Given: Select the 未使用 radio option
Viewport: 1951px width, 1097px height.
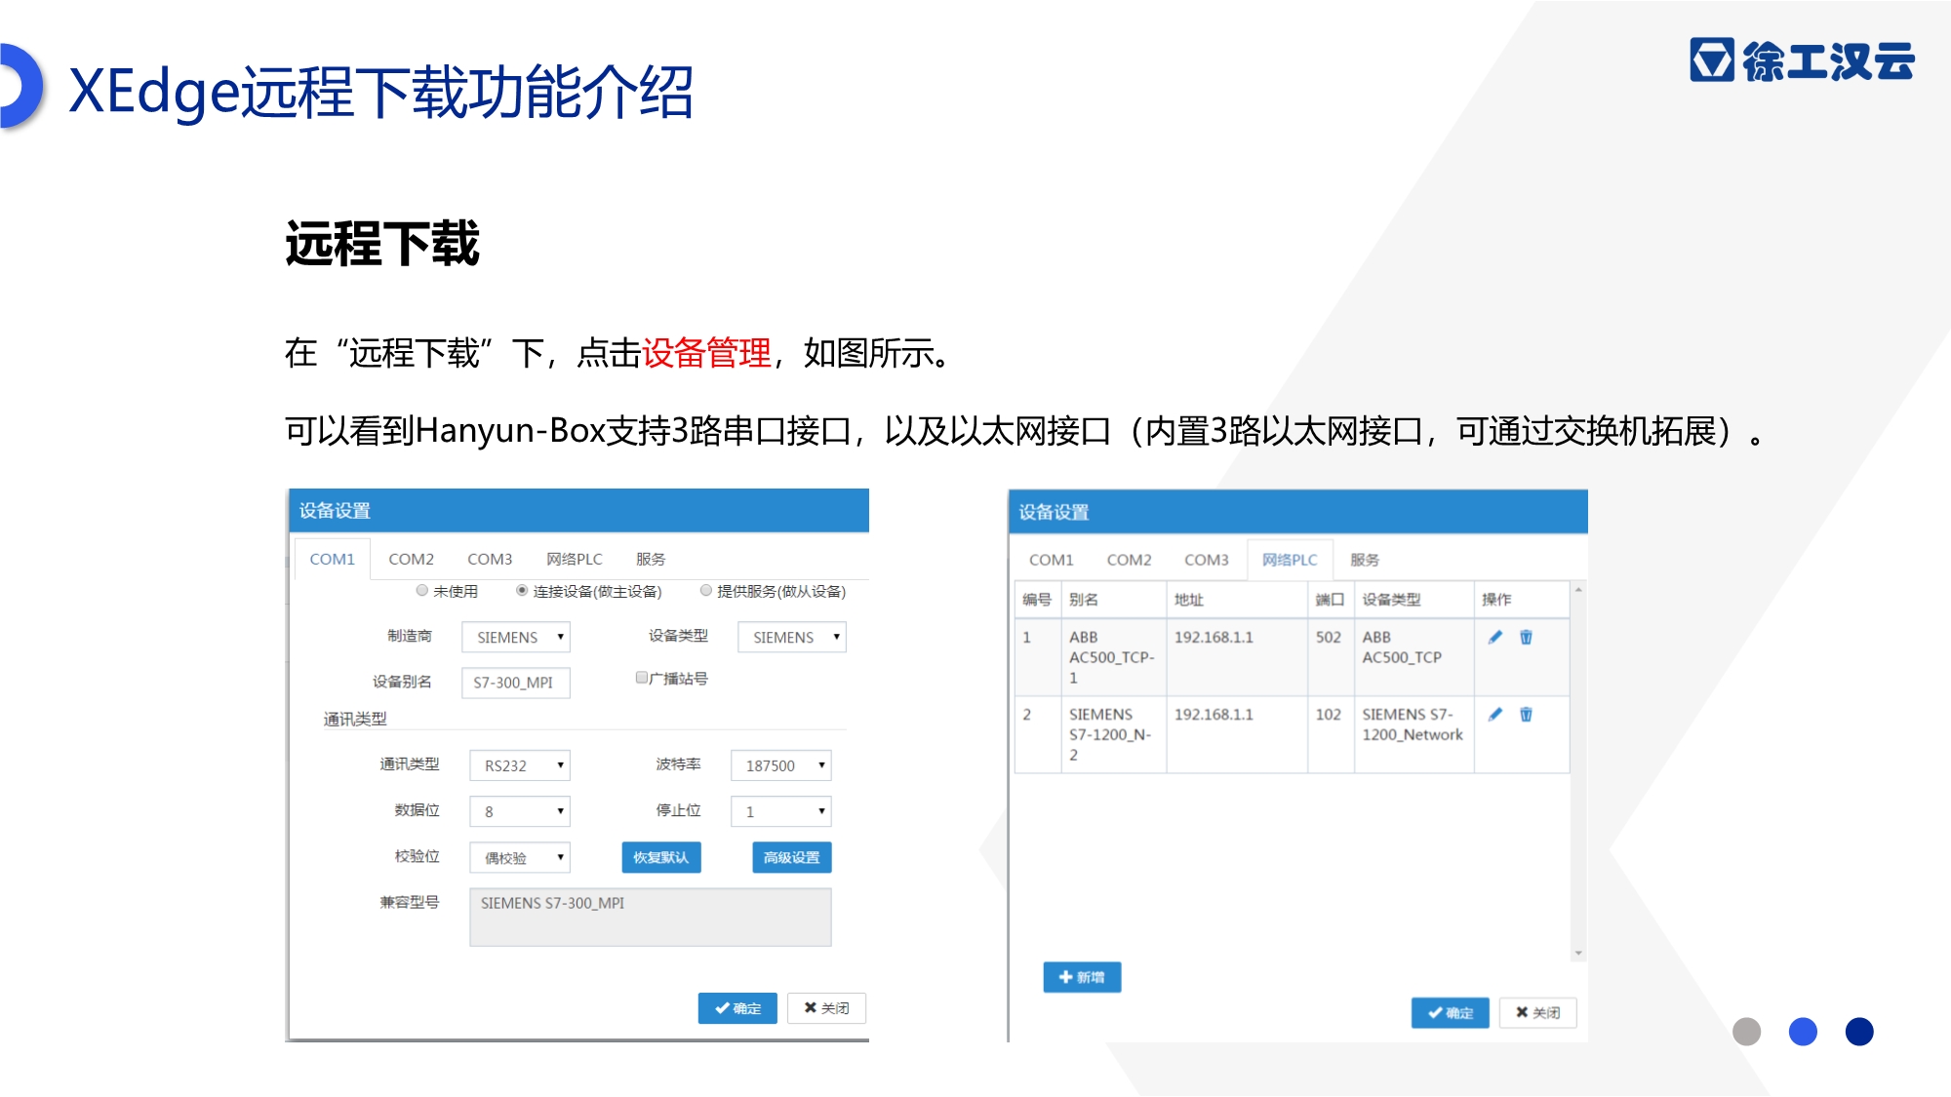Looking at the screenshot, I should pos(422,590).
